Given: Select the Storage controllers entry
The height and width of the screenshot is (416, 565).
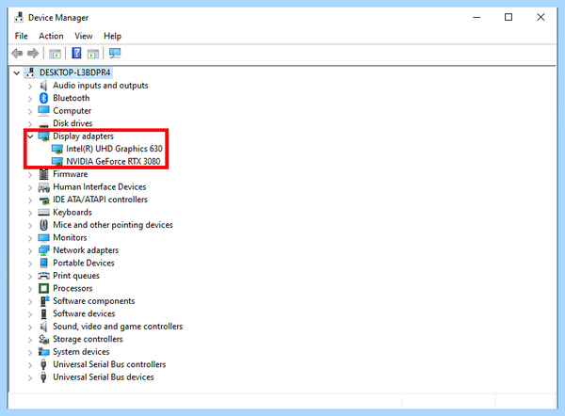Looking at the screenshot, I should pyautogui.click(x=88, y=339).
